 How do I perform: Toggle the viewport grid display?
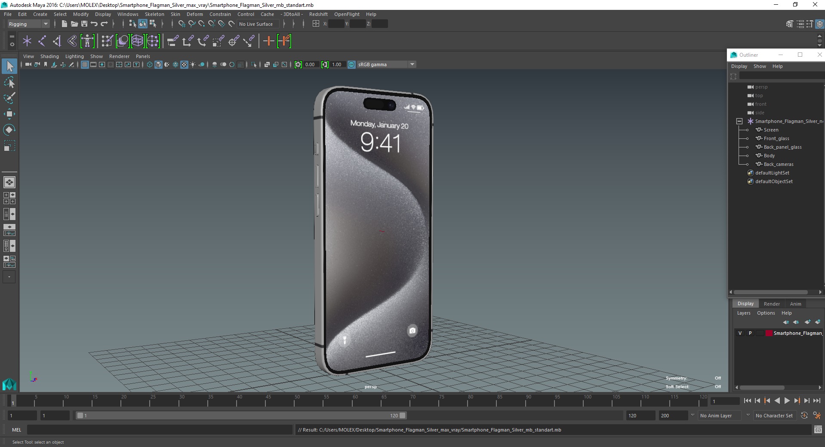pos(85,64)
